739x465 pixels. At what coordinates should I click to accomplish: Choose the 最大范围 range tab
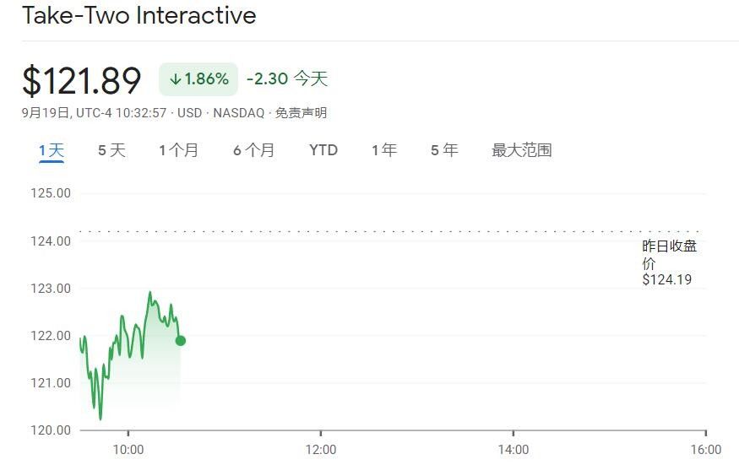click(522, 150)
